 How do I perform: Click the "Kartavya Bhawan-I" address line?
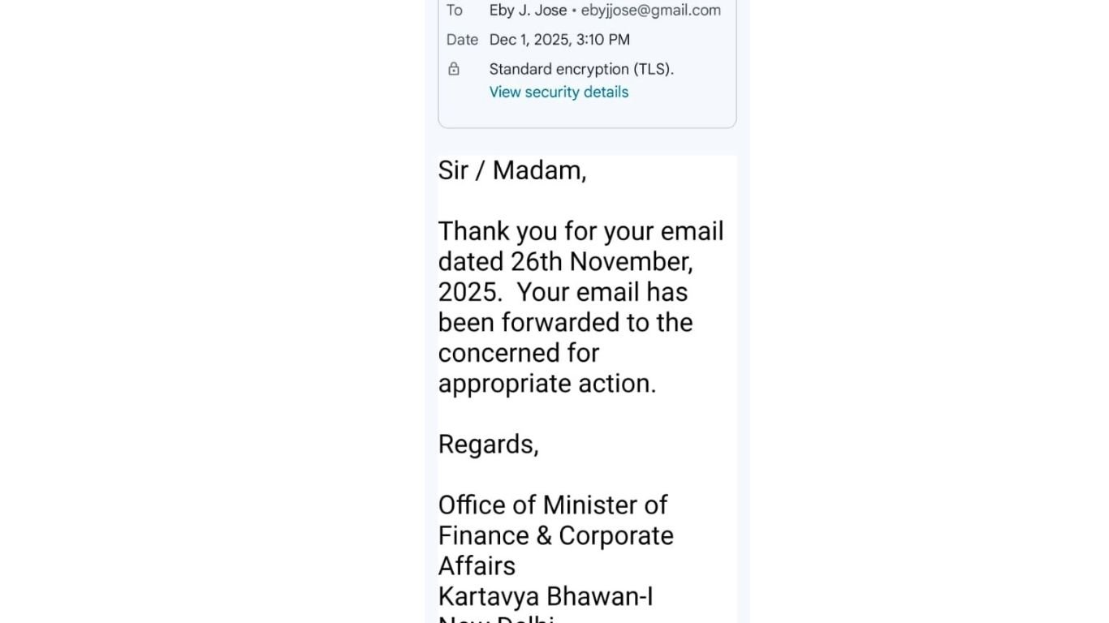point(546,596)
